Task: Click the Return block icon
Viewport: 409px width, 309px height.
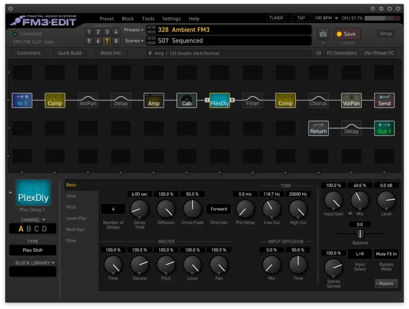Action: [318, 128]
